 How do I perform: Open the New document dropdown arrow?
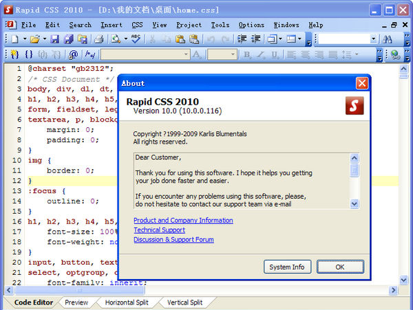point(25,39)
